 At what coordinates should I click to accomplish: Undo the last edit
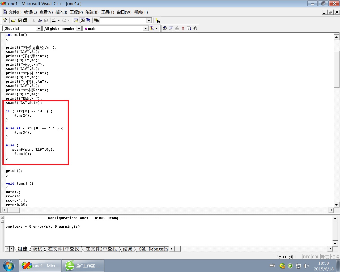pyautogui.click(x=54, y=20)
